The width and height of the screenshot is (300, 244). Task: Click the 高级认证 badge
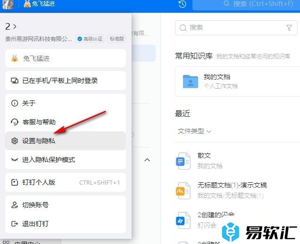[x=90, y=39]
